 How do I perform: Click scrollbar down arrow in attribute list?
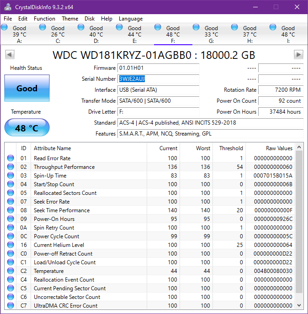click(x=299, y=305)
